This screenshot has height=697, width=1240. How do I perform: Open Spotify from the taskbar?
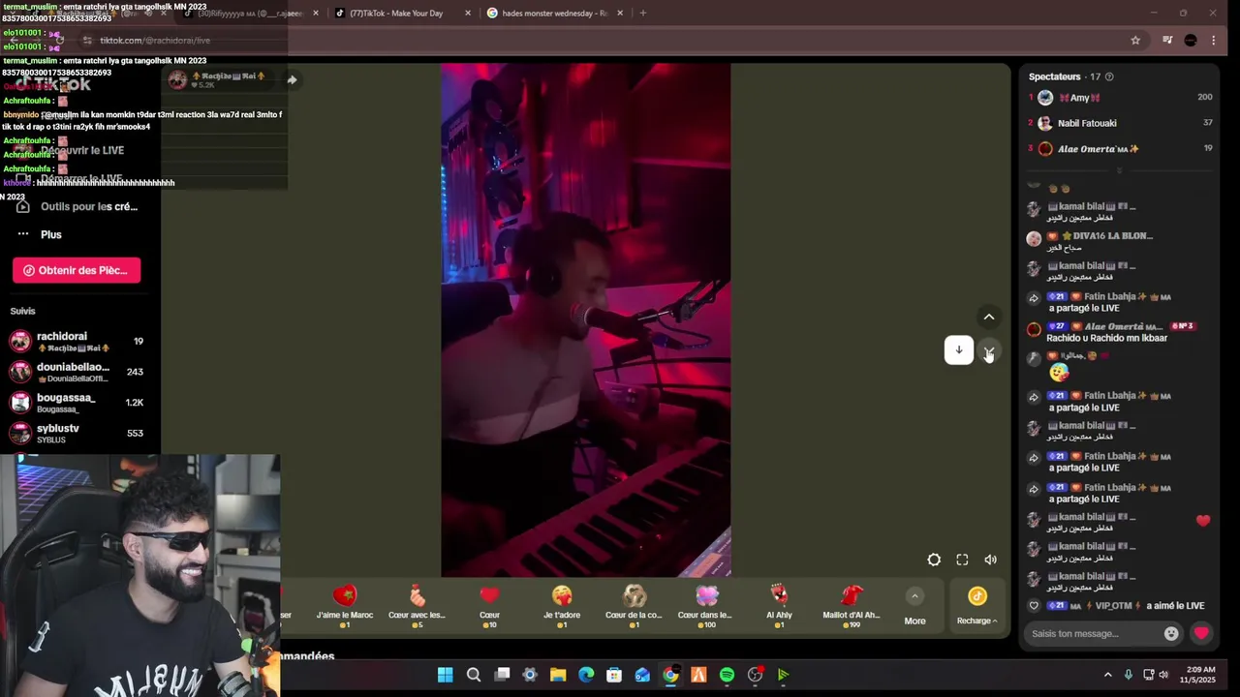click(x=727, y=675)
